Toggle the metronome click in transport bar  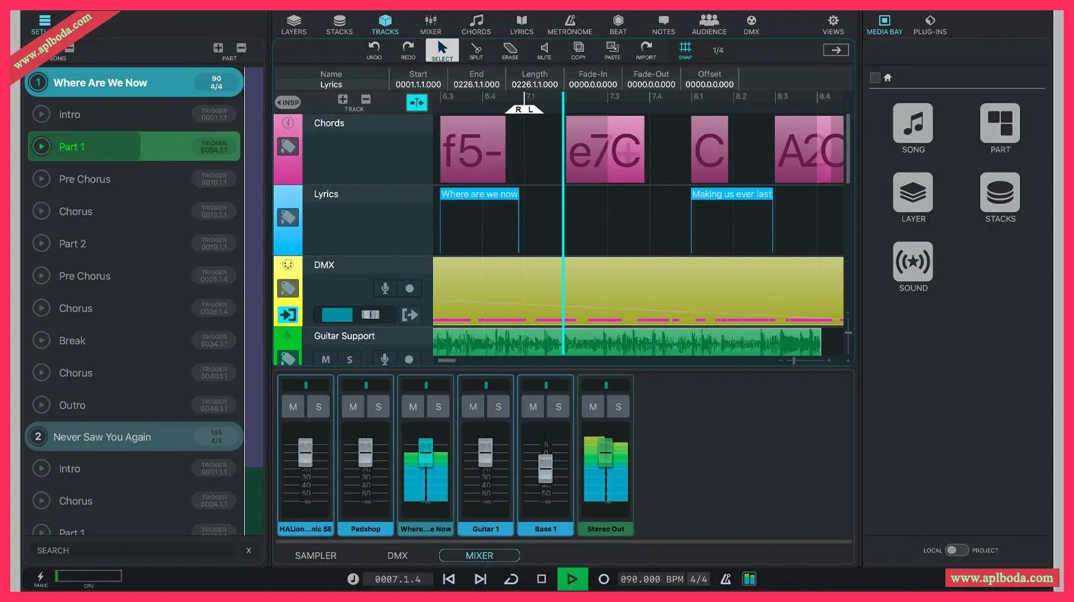pyautogui.click(x=726, y=579)
